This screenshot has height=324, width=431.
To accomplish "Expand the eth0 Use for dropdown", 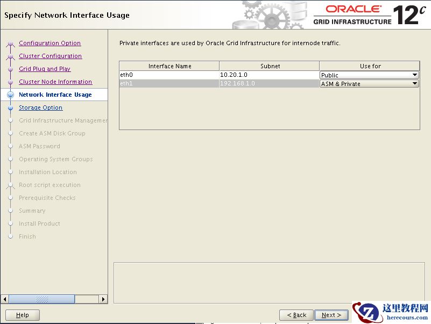I will tap(414, 75).
